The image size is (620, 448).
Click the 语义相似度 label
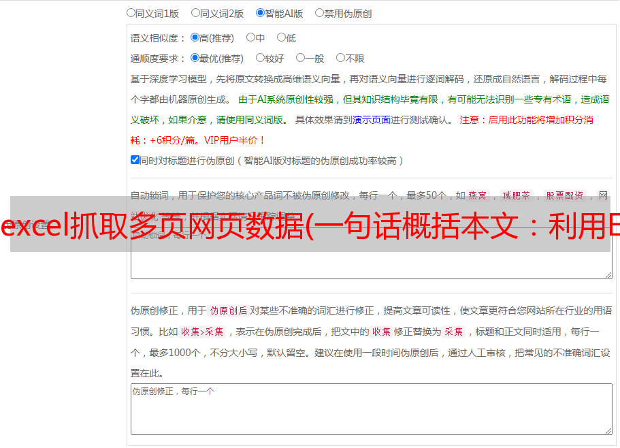click(158, 38)
